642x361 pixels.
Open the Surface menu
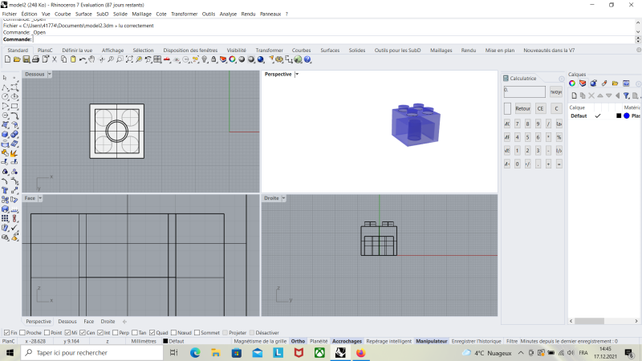83,14
